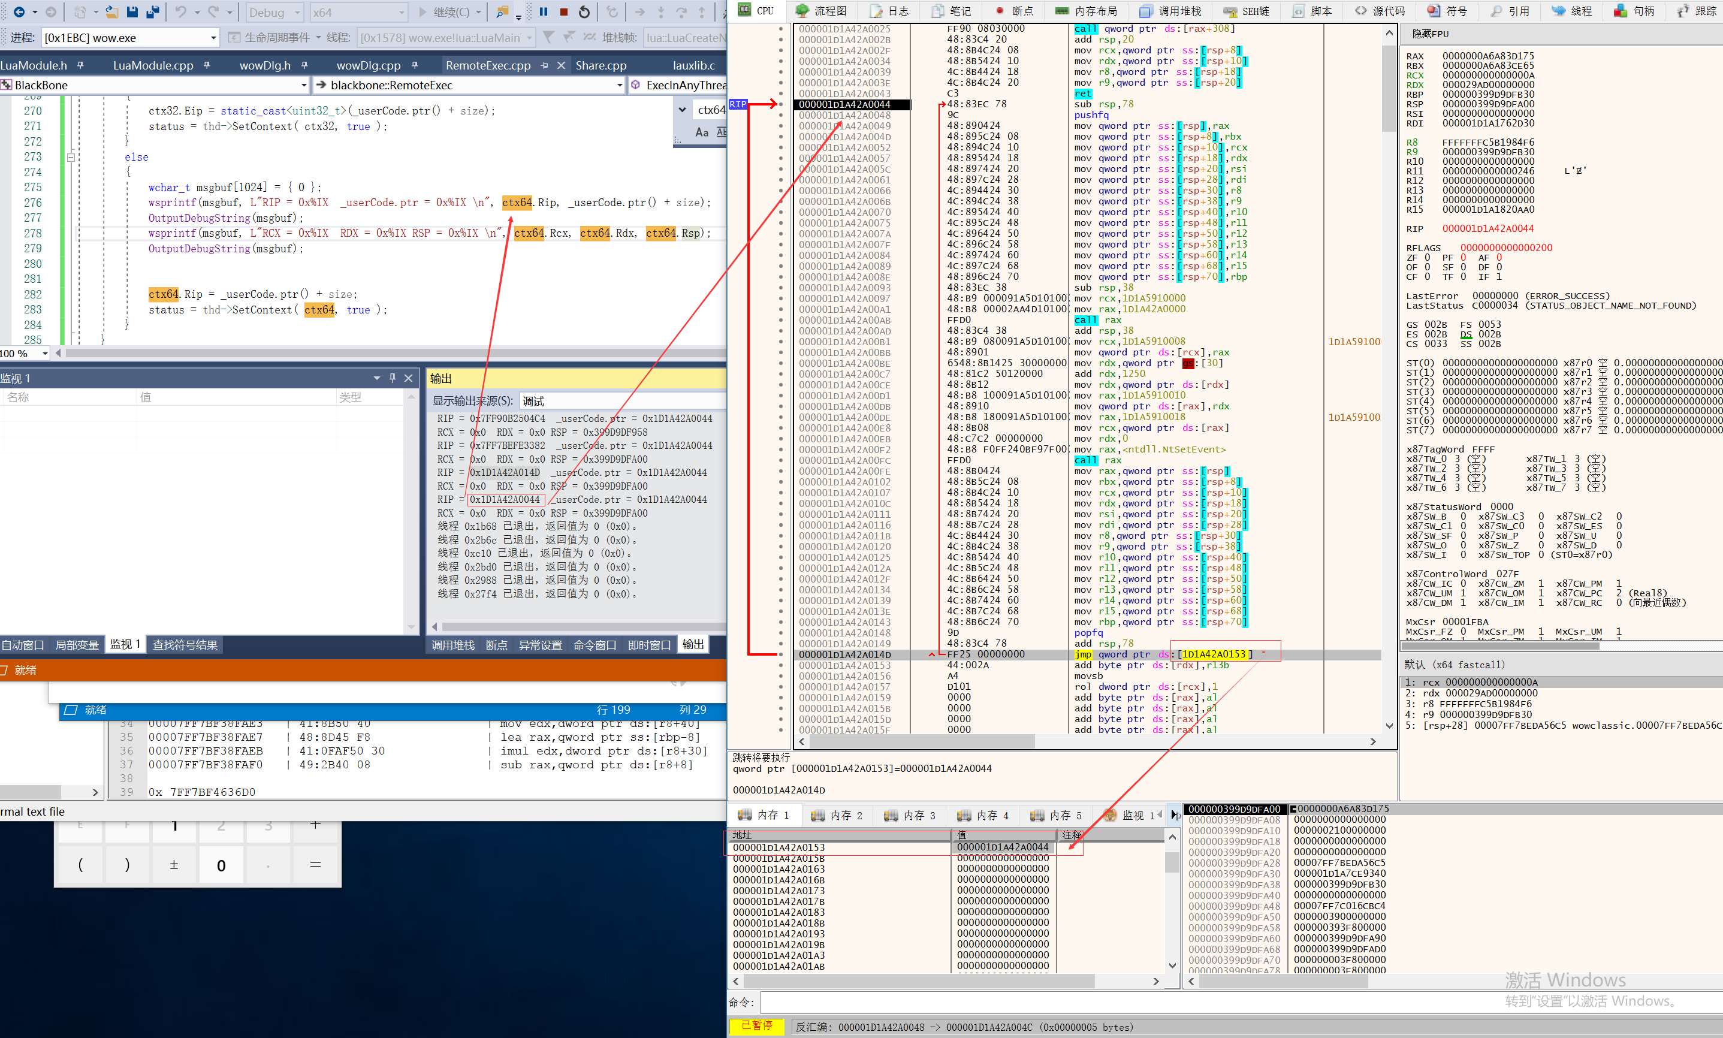Screen dimensions: 1723x1038
Task: Collapse the else block at line 273
Action: click(71, 158)
